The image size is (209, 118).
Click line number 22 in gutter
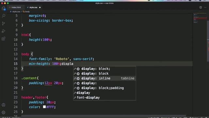tap(16, 97)
